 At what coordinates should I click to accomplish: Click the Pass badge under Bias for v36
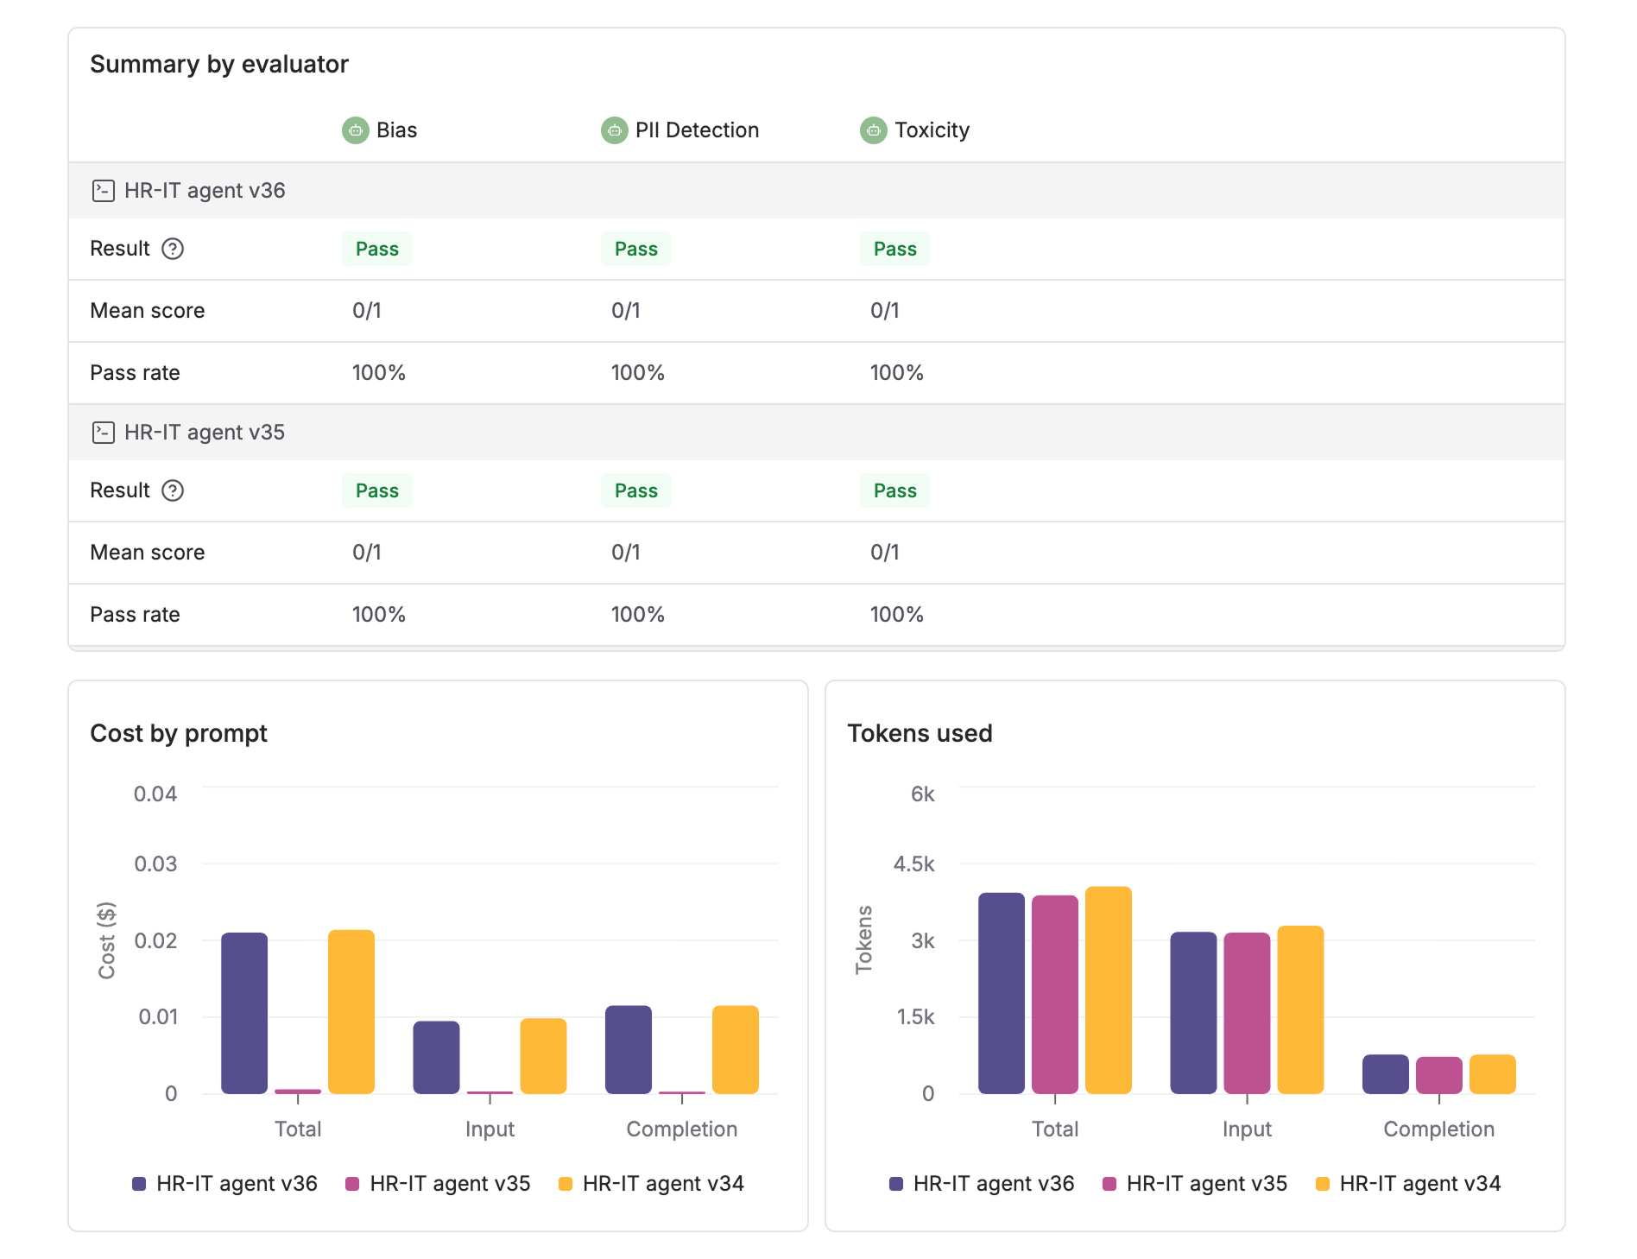click(x=376, y=249)
